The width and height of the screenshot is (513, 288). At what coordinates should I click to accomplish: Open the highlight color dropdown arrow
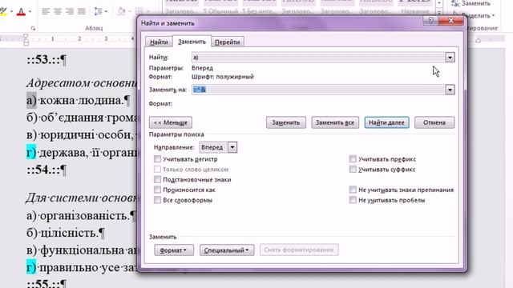[x=11, y=12]
